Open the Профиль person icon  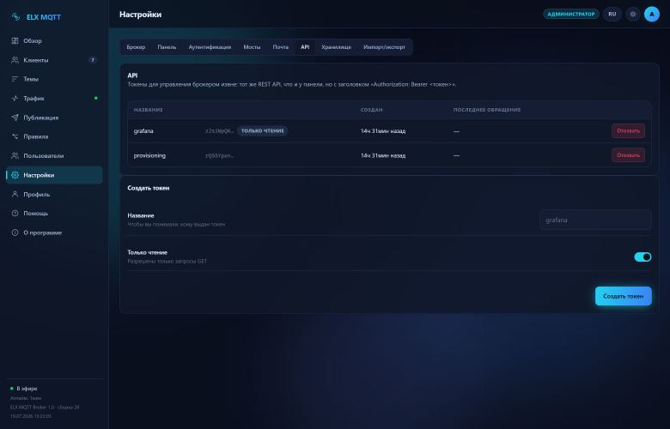coord(15,194)
